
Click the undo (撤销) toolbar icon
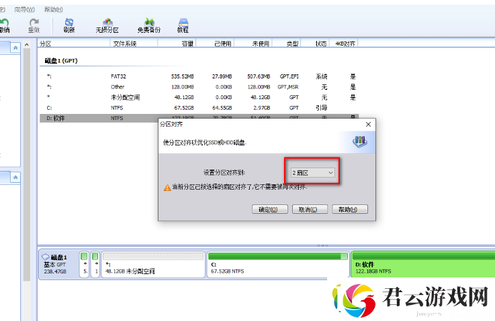(x=5, y=25)
